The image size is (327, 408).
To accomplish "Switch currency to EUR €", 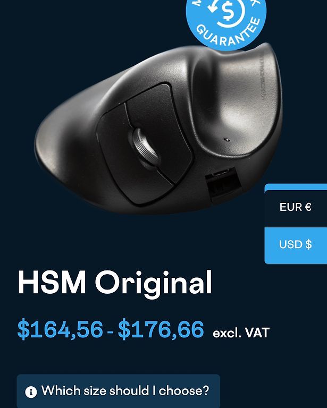I will point(296,207).
